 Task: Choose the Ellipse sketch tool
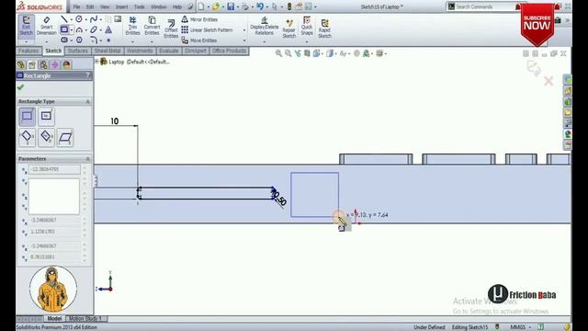(x=94, y=29)
